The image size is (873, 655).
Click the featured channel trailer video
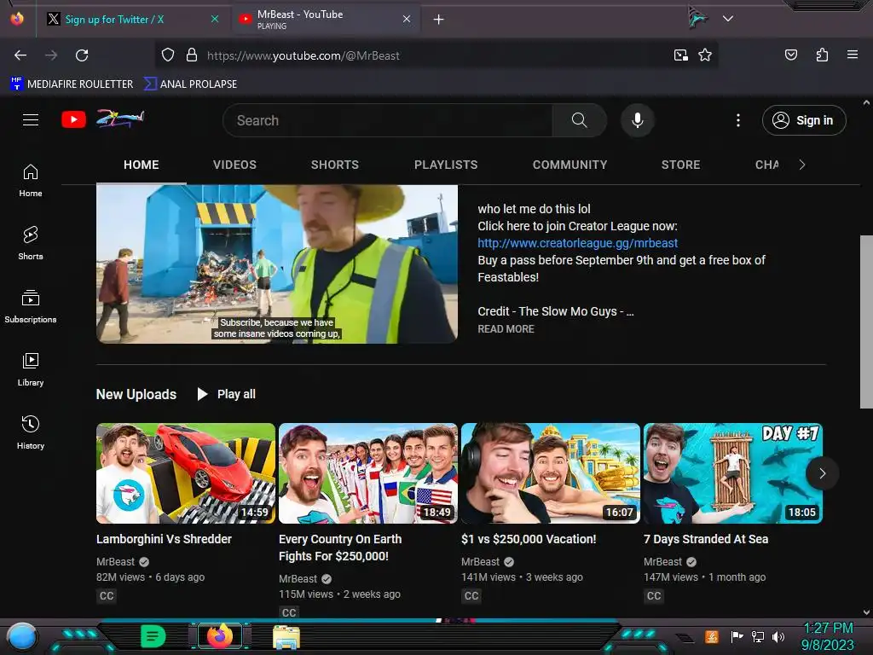pyautogui.click(x=277, y=264)
